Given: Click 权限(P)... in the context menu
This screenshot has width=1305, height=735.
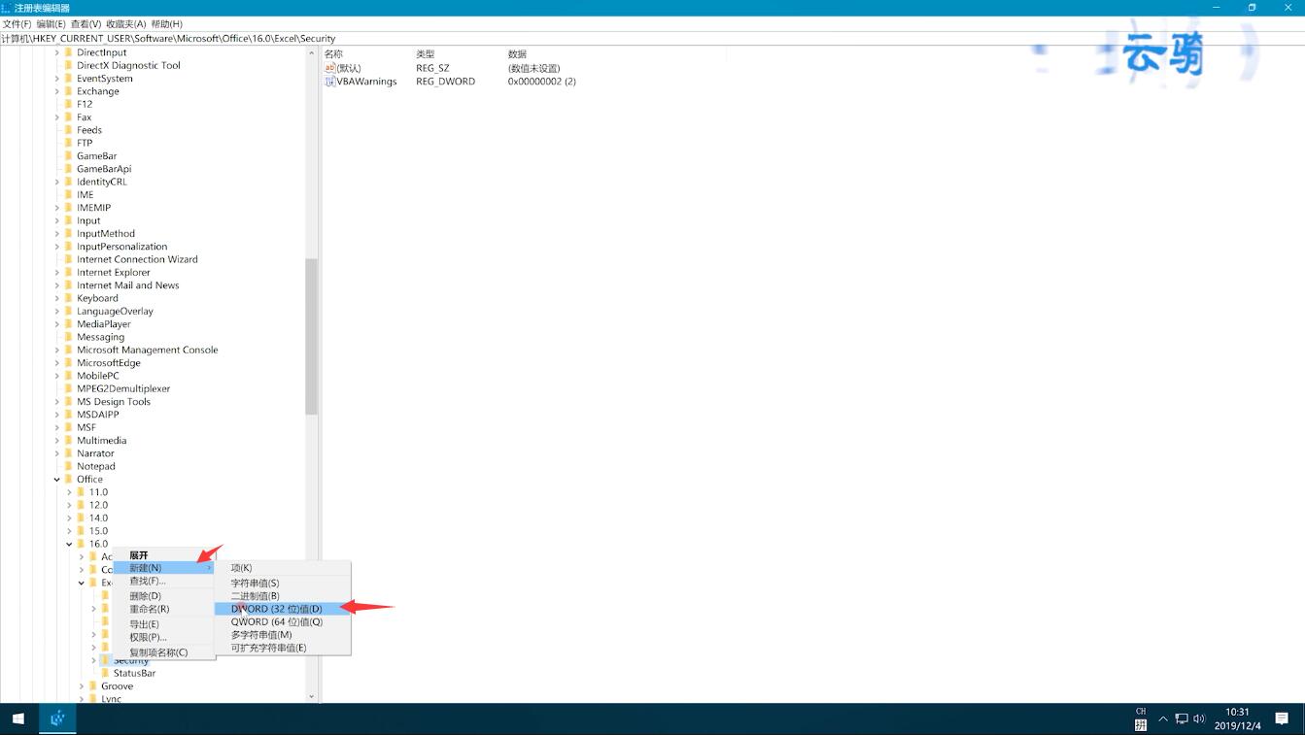Looking at the screenshot, I should tap(163, 637).
